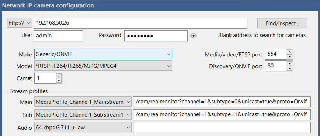Click into the Password field
Screen dimensions: 320x136
[156, 36]
